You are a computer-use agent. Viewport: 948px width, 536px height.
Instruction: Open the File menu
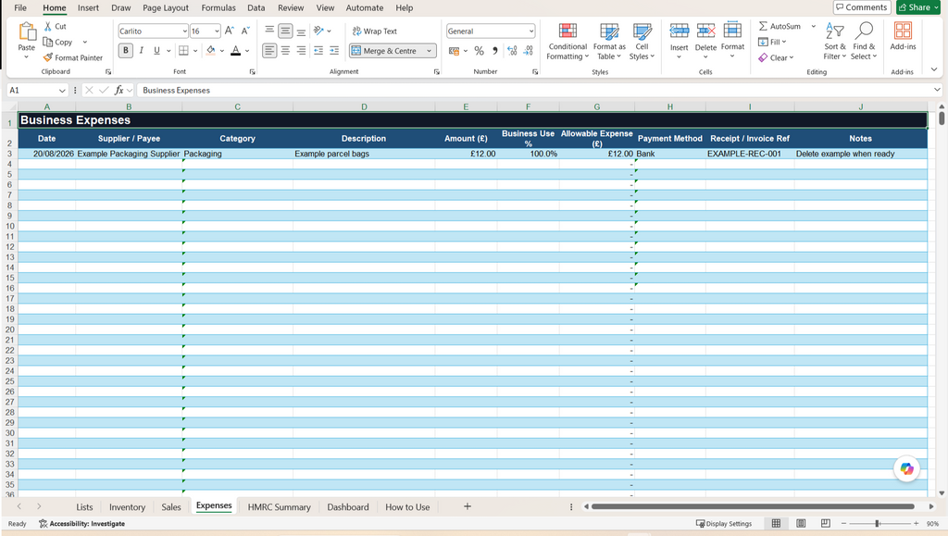[x=20, y=7]
